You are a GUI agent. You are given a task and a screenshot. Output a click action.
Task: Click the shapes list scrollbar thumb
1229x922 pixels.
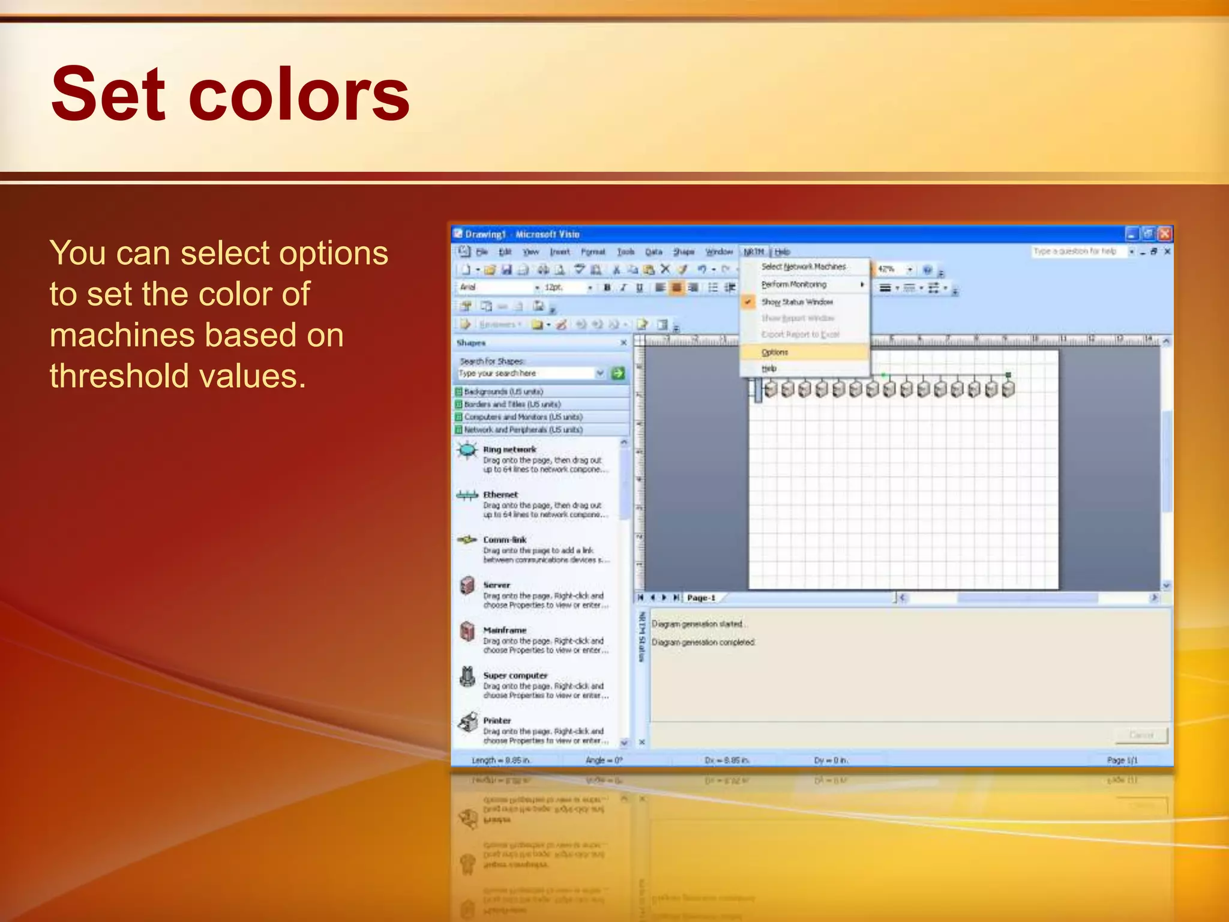[x=624, y=484]
